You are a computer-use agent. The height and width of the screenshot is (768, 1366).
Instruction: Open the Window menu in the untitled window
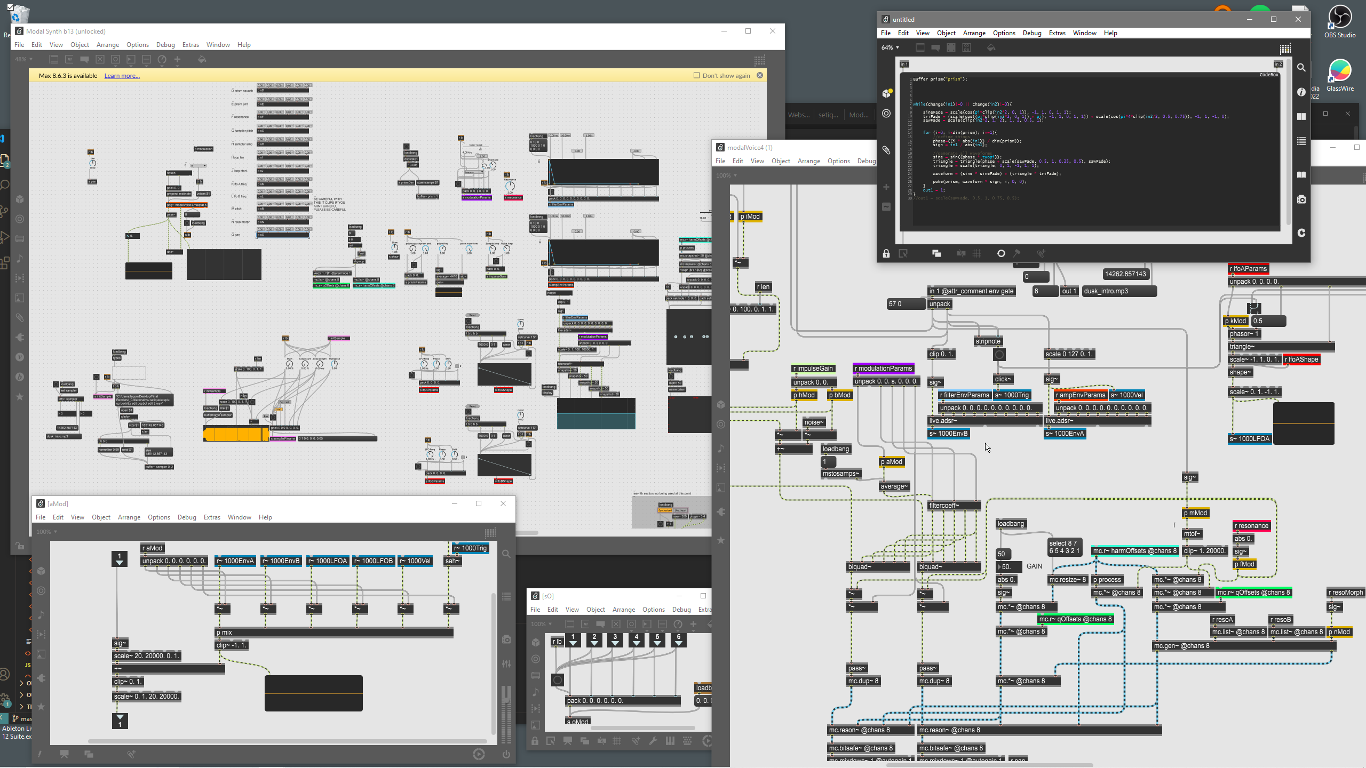click(1085, 33)
